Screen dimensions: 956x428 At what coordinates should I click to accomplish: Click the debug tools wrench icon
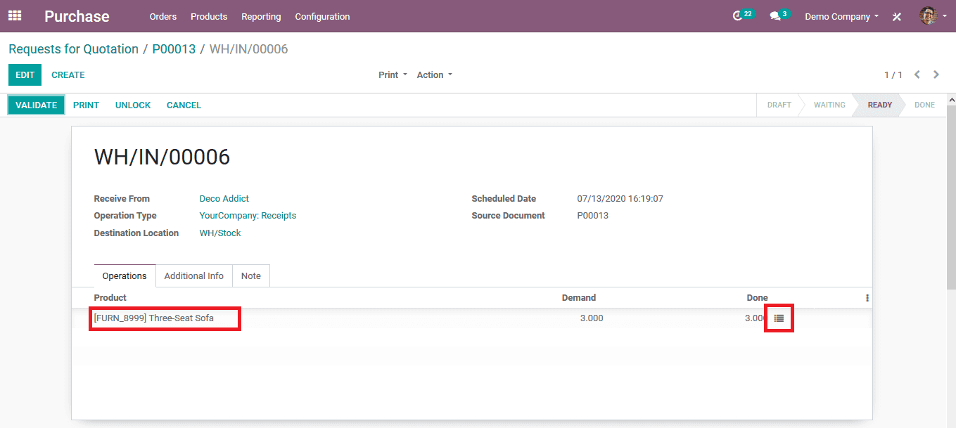[x=897, y=16]
